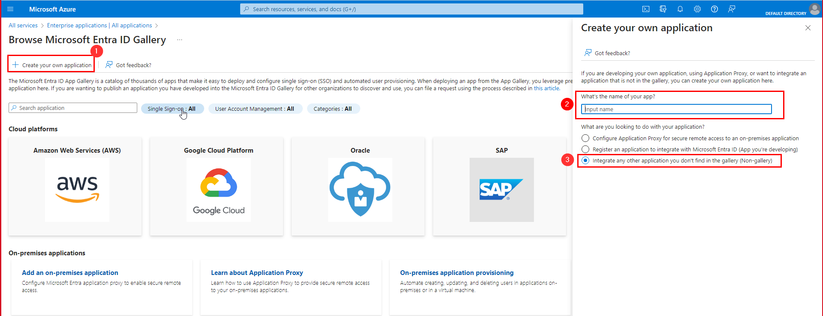Click the feedback icon in the Create application panel

(x=588, y=53)
